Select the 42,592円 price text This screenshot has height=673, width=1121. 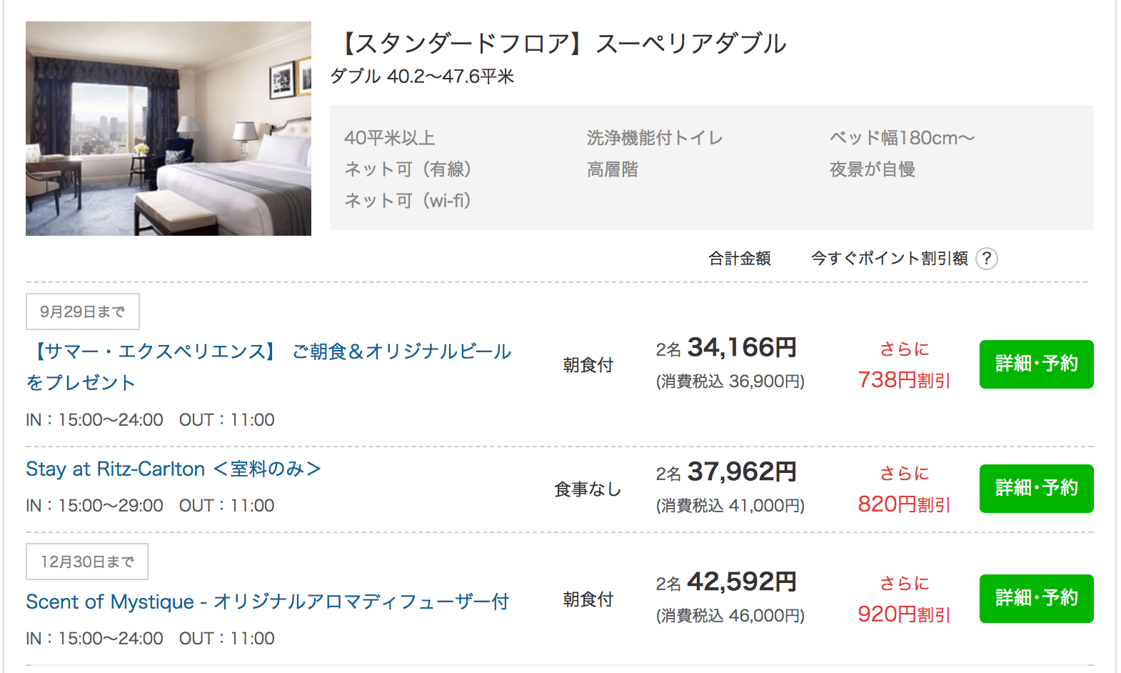coord(741,582)
